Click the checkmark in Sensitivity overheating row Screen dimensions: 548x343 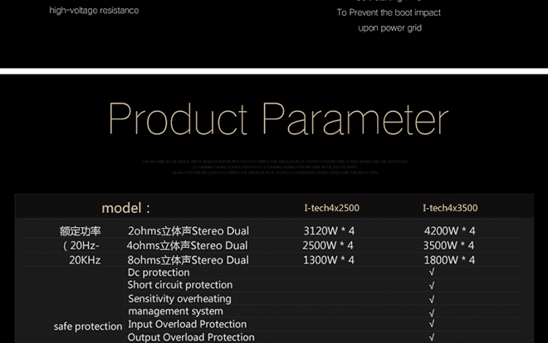pyautogui.click(x=432, y=299)
